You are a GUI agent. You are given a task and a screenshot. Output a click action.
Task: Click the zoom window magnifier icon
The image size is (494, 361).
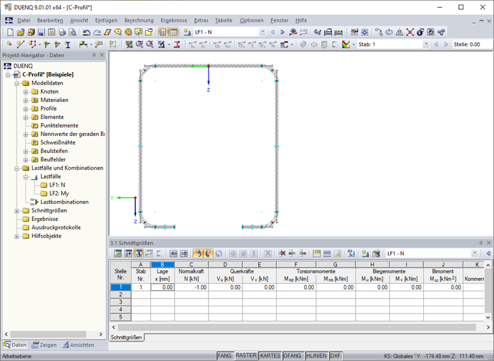pyautogui.click(x=139, y=44)
